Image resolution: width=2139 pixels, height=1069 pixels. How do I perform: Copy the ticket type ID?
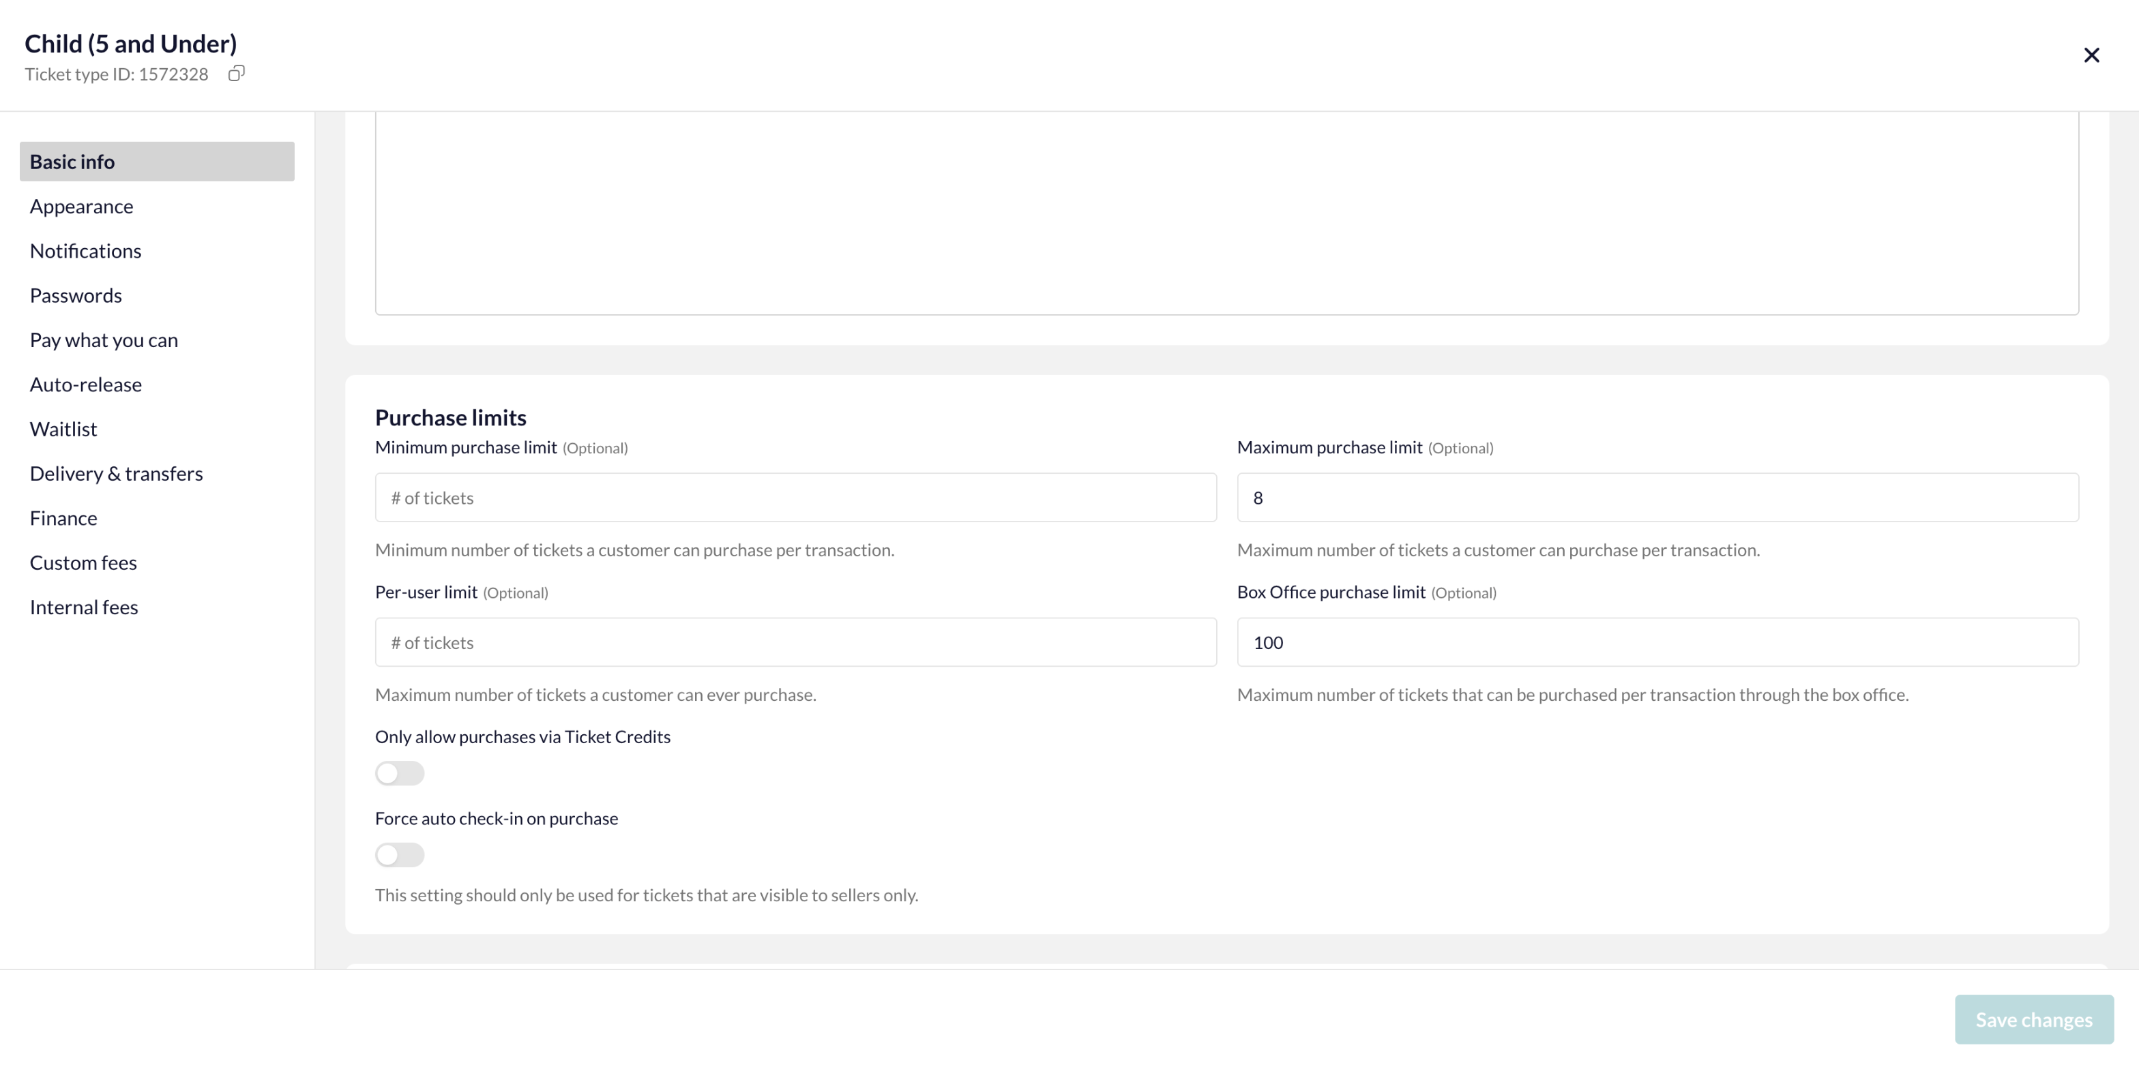[237, 74]
